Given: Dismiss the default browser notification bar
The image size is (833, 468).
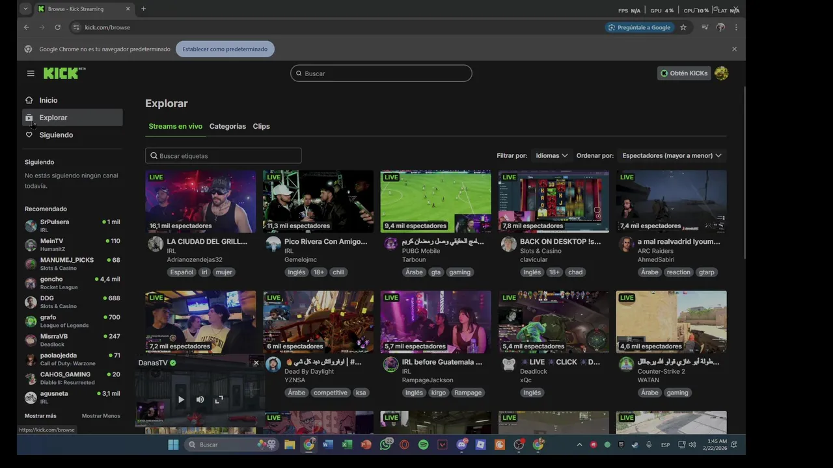Looking at the screenshot, I should (x=734, y=49).
